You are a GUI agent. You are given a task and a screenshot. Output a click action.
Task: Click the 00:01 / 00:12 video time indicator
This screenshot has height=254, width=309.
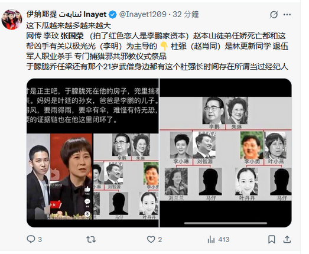(x=53, y=185)
